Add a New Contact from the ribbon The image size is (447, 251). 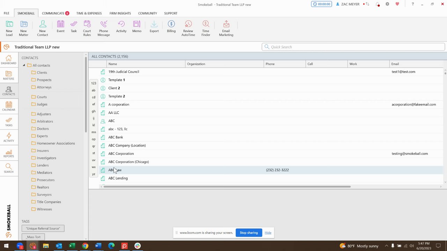point(43,28)
